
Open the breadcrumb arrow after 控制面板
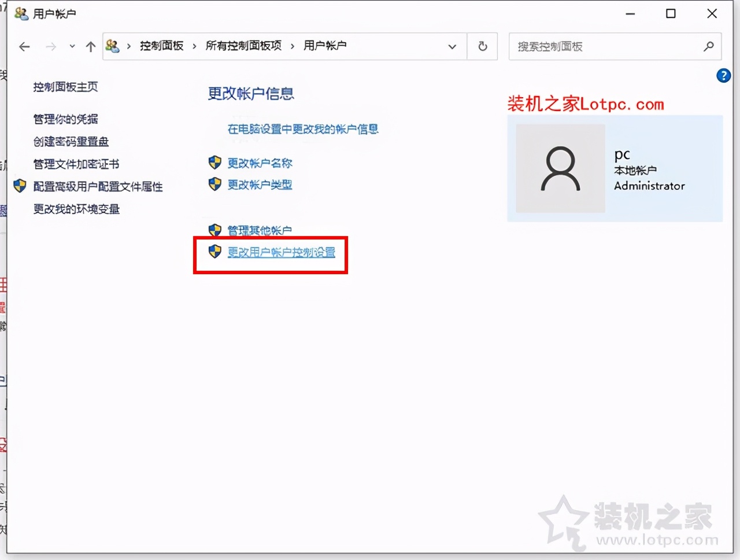pos(194,46)
